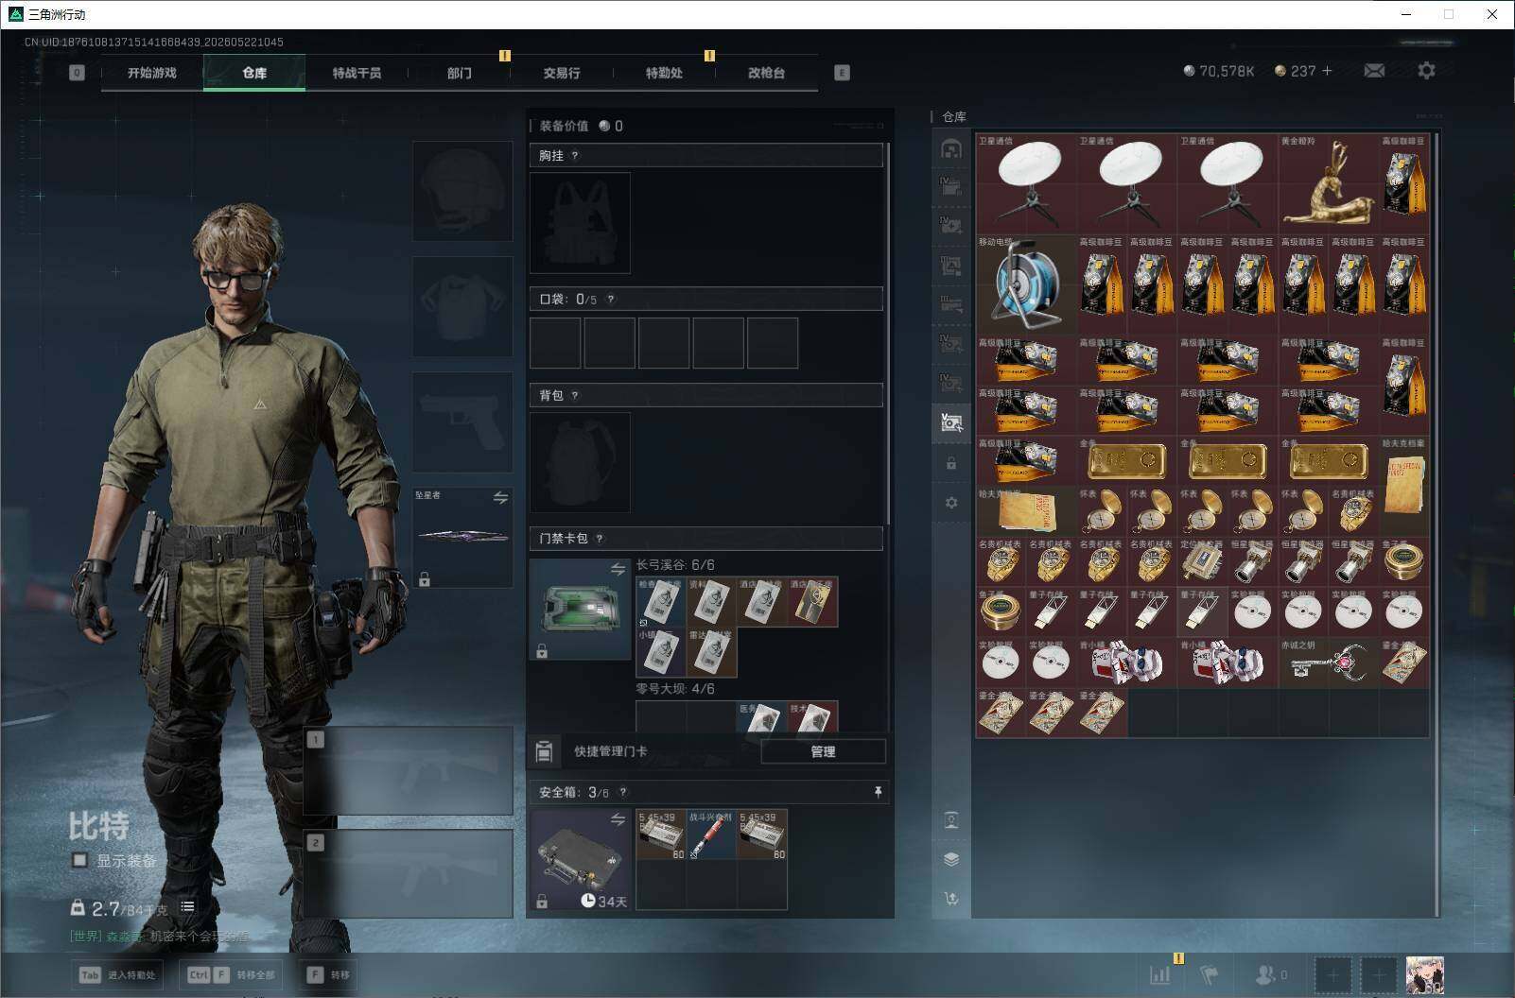Click the empty body armor slot
Viewport: 1515px width, 998px height.
click(x=462, y=306)
